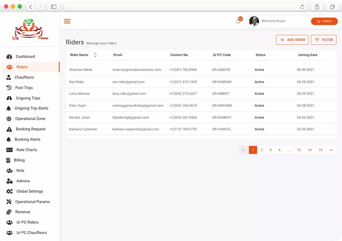Click the Joining Date column header
The width and height of the screenshot is (342, 241).
click(x=307, y=55)
